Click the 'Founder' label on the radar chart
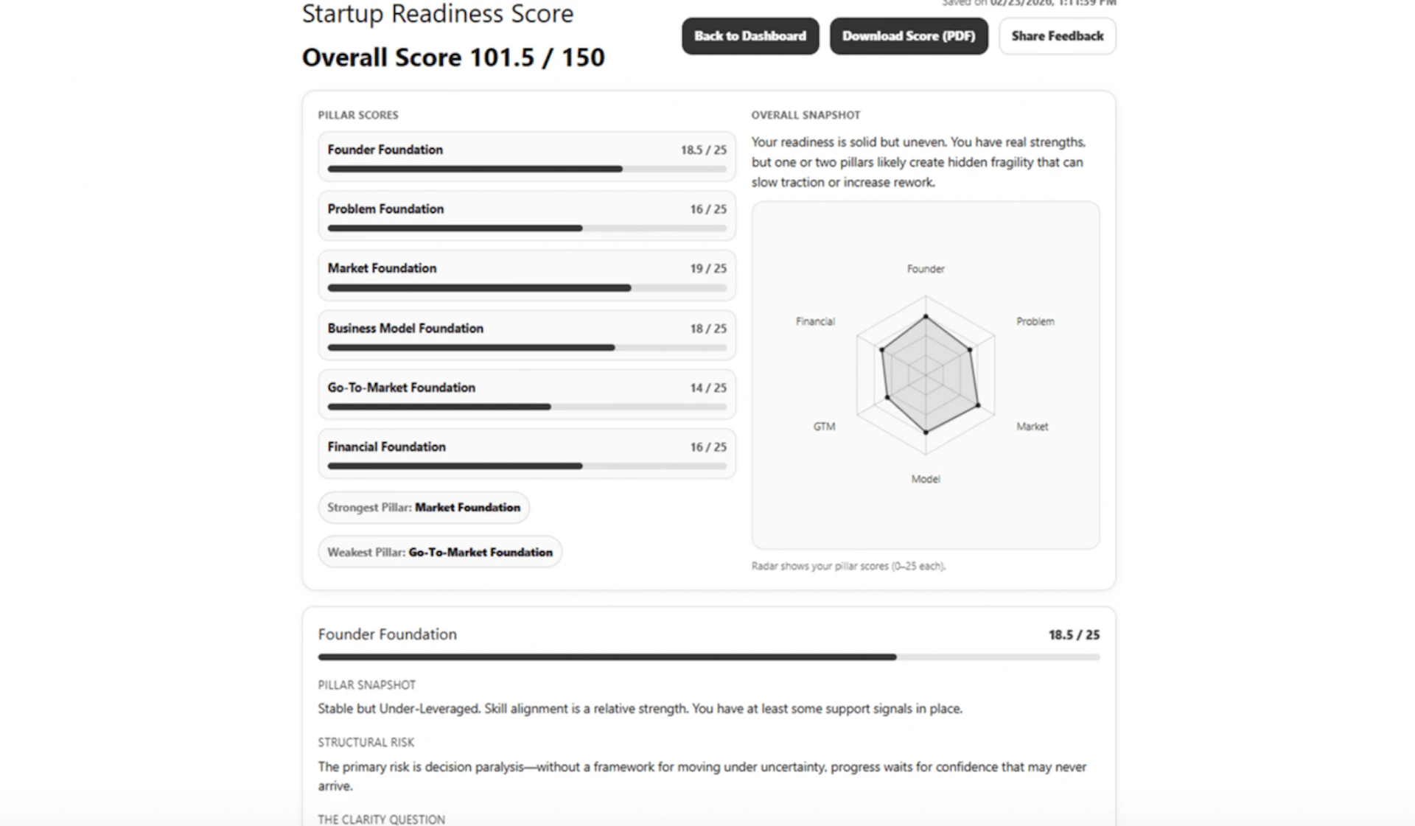This screenshot has width=1415, height=826. pos(926,269)
